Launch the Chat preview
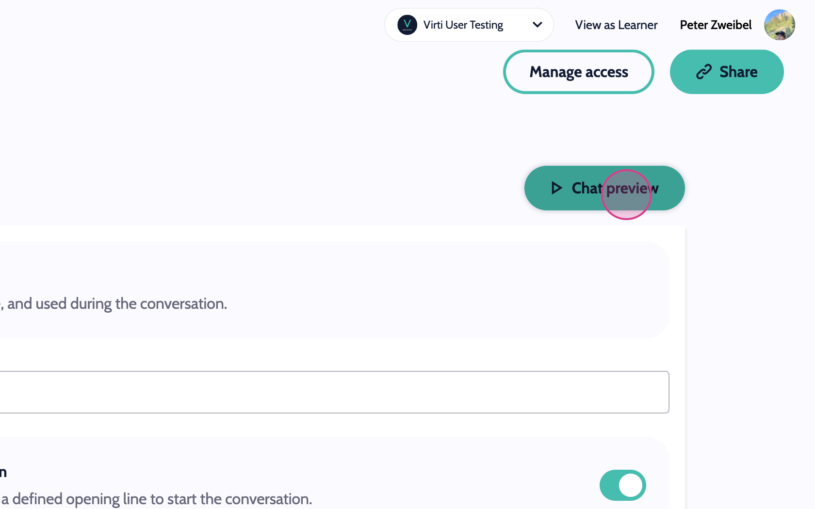The width and height of the screenshot is (815, 509). tap(604, 188)
